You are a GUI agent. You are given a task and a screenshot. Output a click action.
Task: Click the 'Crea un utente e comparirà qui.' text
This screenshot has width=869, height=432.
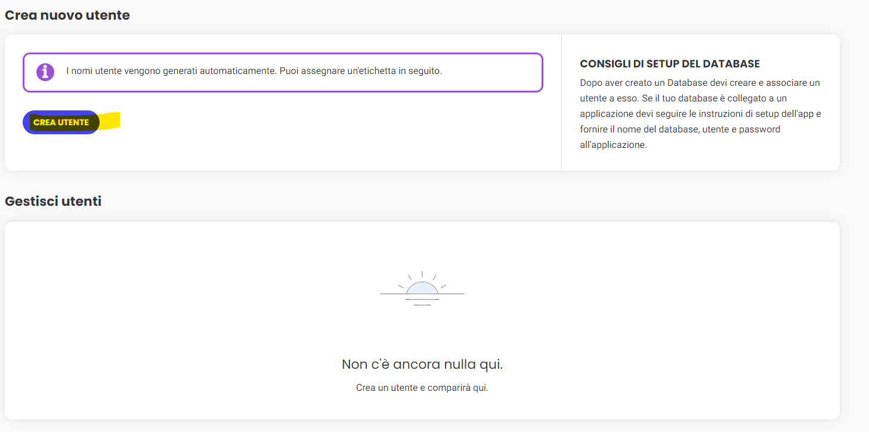(x=422, y=388)
